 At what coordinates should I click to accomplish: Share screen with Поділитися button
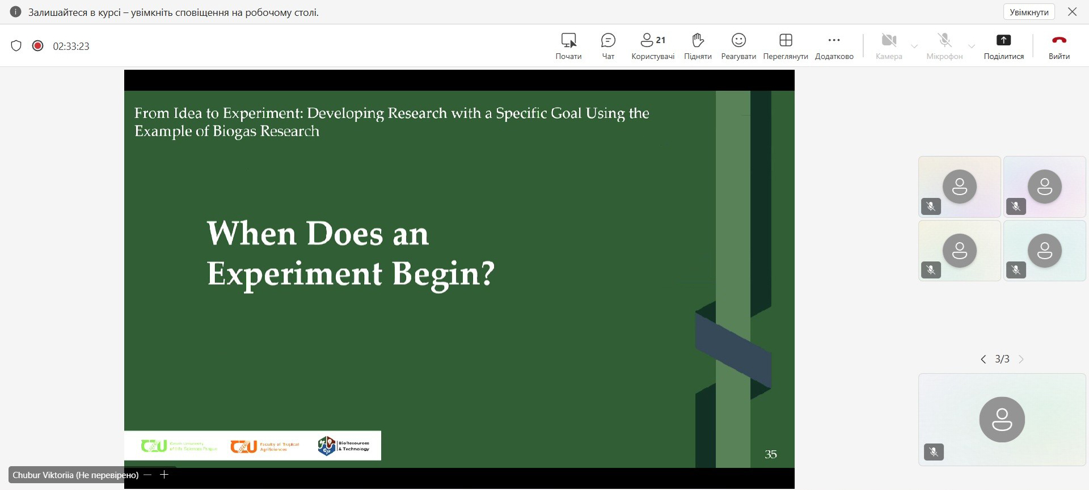coord(1003,46)
